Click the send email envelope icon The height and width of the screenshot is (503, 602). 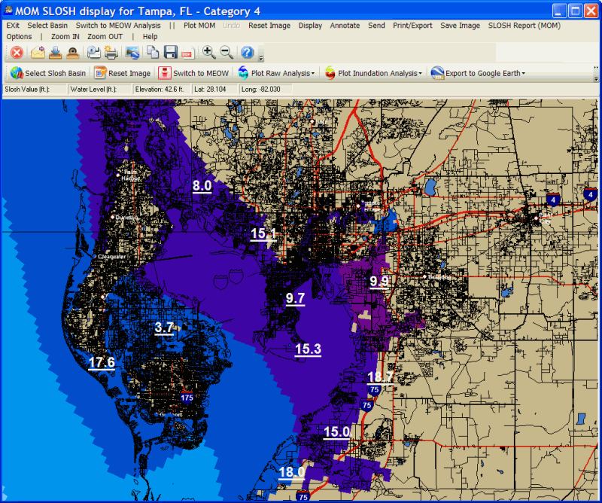pos(37,53)
